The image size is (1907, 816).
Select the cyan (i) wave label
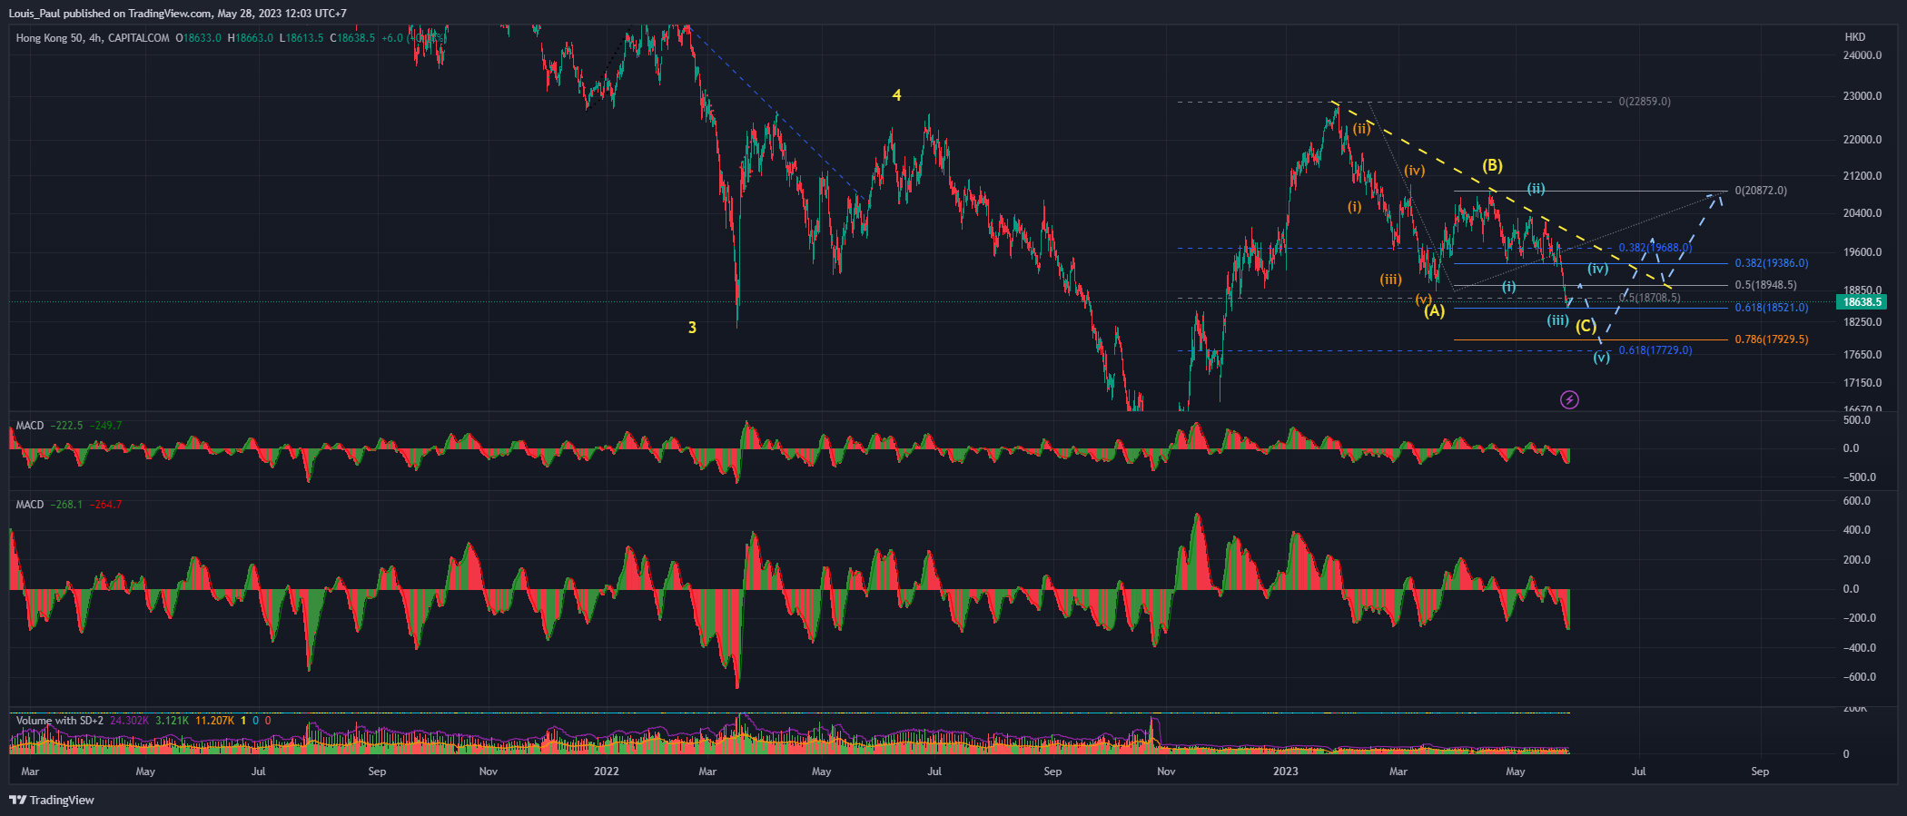pyautogui.click(x=1508, y=287)
